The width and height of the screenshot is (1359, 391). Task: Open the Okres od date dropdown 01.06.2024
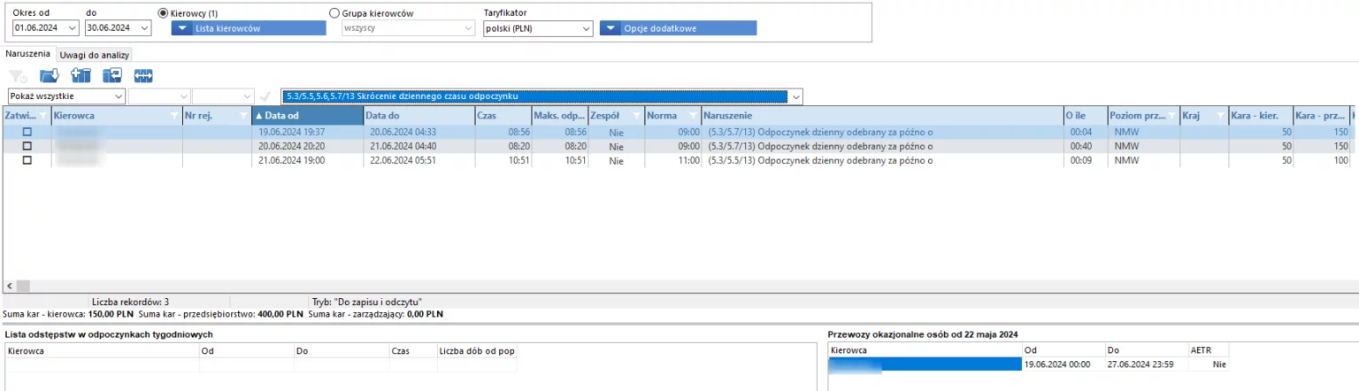point(71,28)
